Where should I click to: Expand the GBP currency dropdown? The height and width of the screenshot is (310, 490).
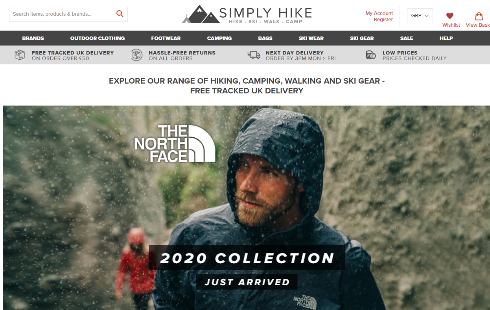(420, 16)
